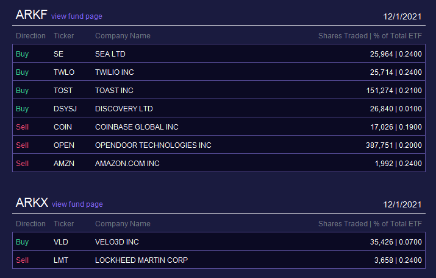436x278 pixels.
Task: Click the ARKF Ticker column header
Action: click(x=63, y=36)
